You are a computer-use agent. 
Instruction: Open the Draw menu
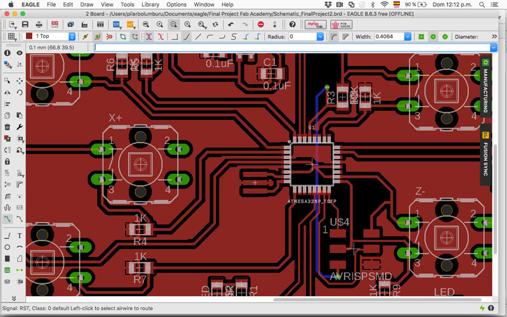87,4
